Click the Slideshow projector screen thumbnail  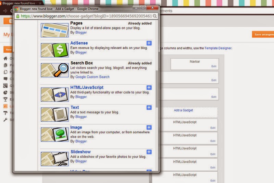pyautogui.click(x=55, y=159)
